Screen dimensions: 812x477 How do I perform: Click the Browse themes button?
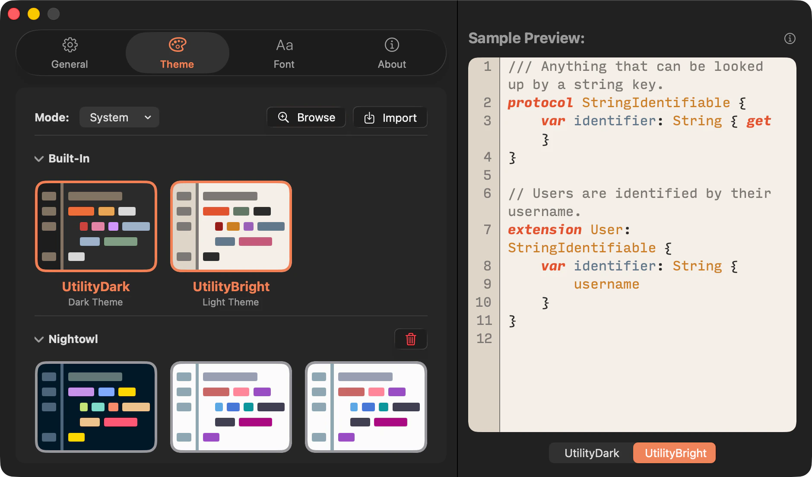[x=306, y=118]
